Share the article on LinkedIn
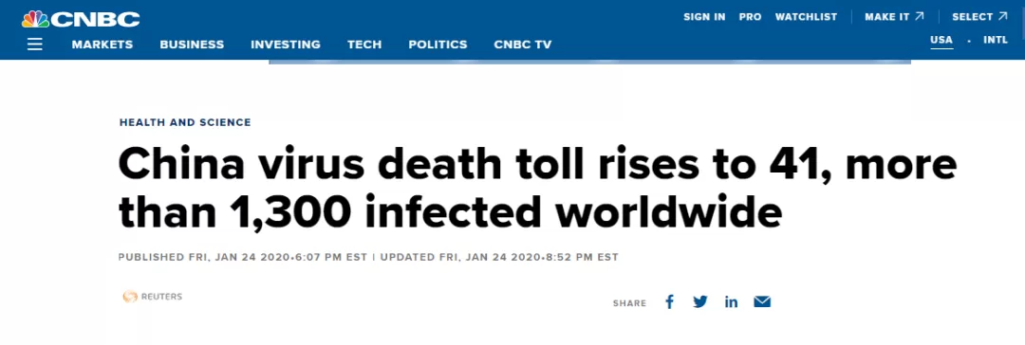The height and width of the screenshot is (345, 1025). pos(731,301)
